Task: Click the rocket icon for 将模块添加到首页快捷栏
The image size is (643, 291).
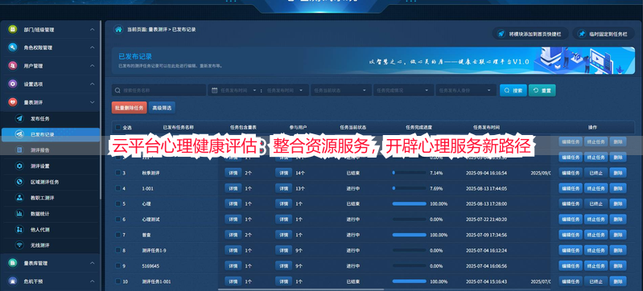Action: [501, 34]
